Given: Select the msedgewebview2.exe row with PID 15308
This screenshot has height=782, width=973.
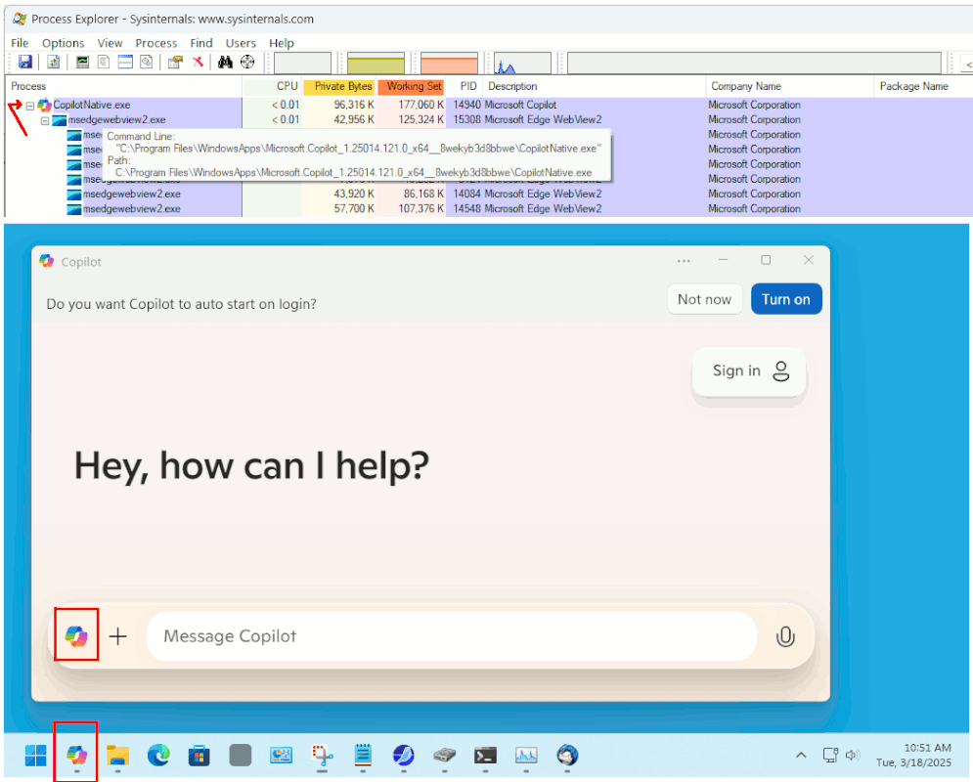Looking at the screenshot, I should [x=489, y=119].
